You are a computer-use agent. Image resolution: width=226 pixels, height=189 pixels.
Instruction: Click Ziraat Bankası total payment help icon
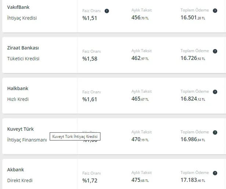pos(215,51)
